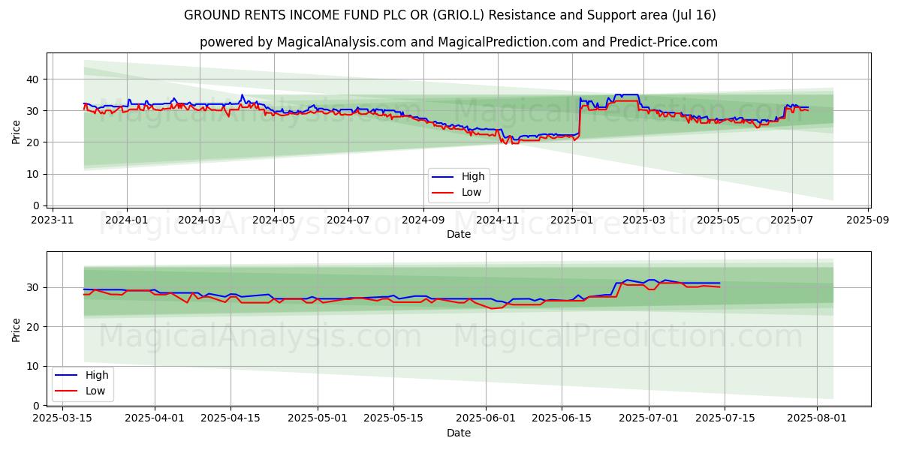Click the '2024-11' x-axis label
901x450 pixels.
497,220
